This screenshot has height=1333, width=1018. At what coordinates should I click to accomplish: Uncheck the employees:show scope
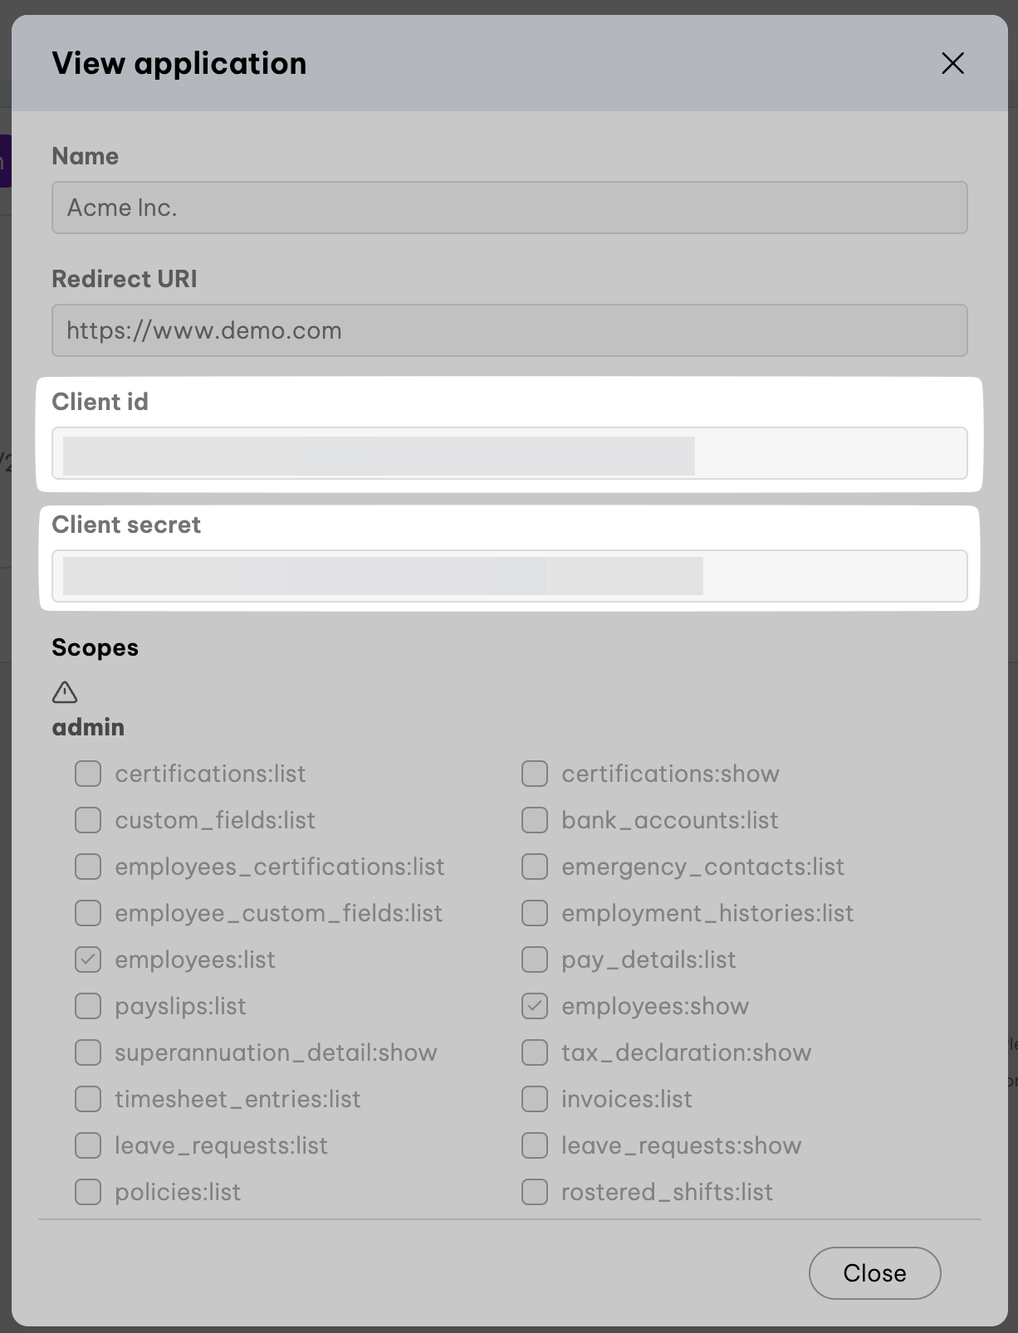535,1006
